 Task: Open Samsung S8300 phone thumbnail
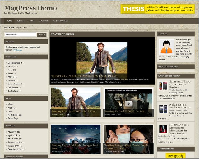coord(163,86)
